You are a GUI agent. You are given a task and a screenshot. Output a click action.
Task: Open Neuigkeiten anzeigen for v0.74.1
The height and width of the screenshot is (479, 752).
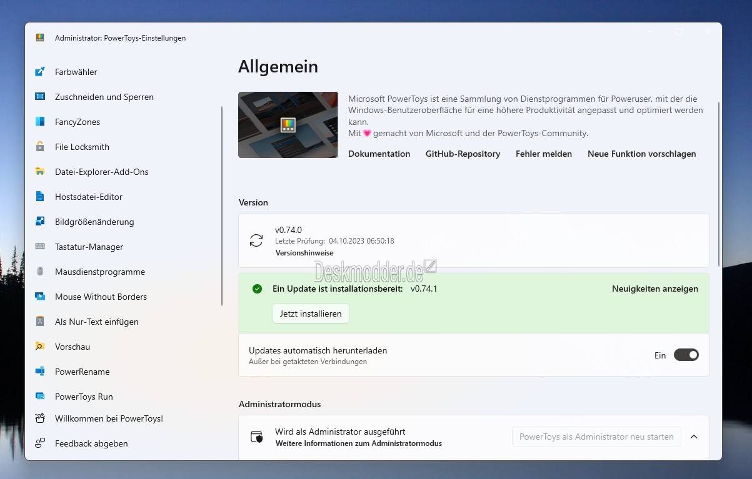click(655, 289)
